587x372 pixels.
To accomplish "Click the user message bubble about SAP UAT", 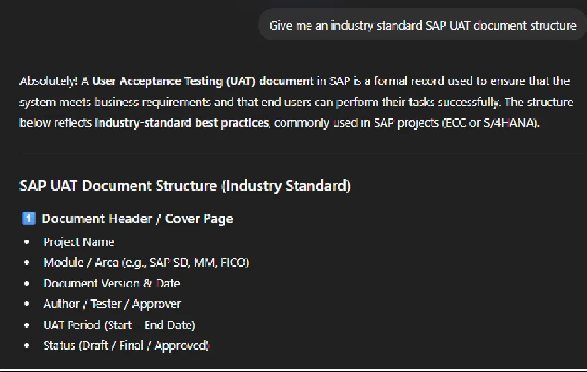I will pos(422,25).
